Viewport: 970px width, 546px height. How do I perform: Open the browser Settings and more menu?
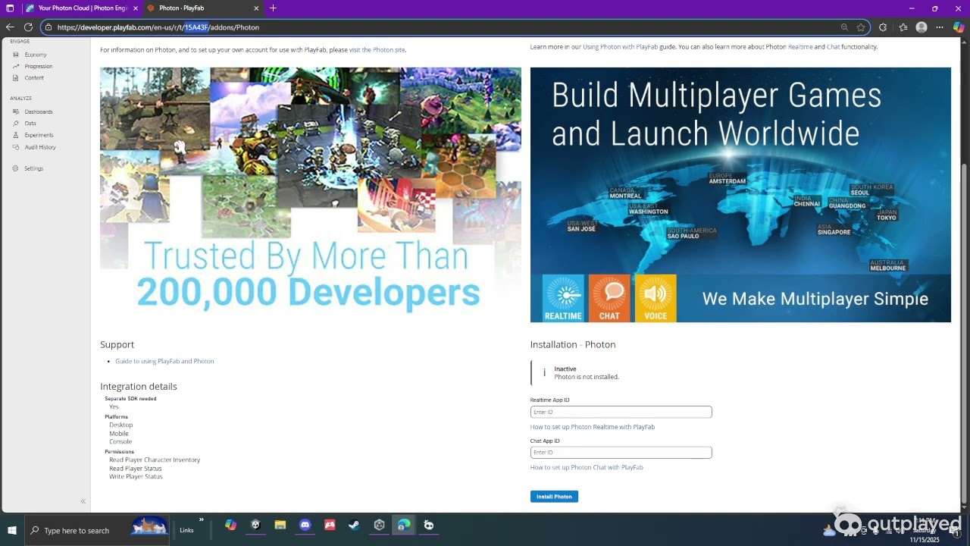coord(940,27)
